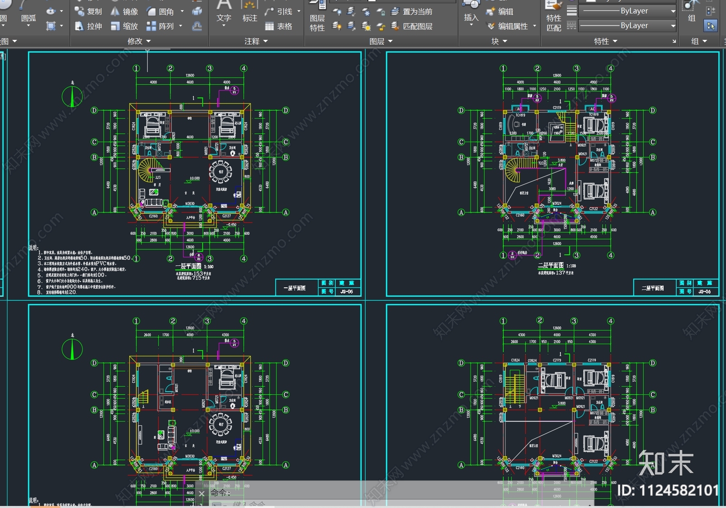
Task: Pick the Scale (缩放) tool
Action: coord(124,26)
